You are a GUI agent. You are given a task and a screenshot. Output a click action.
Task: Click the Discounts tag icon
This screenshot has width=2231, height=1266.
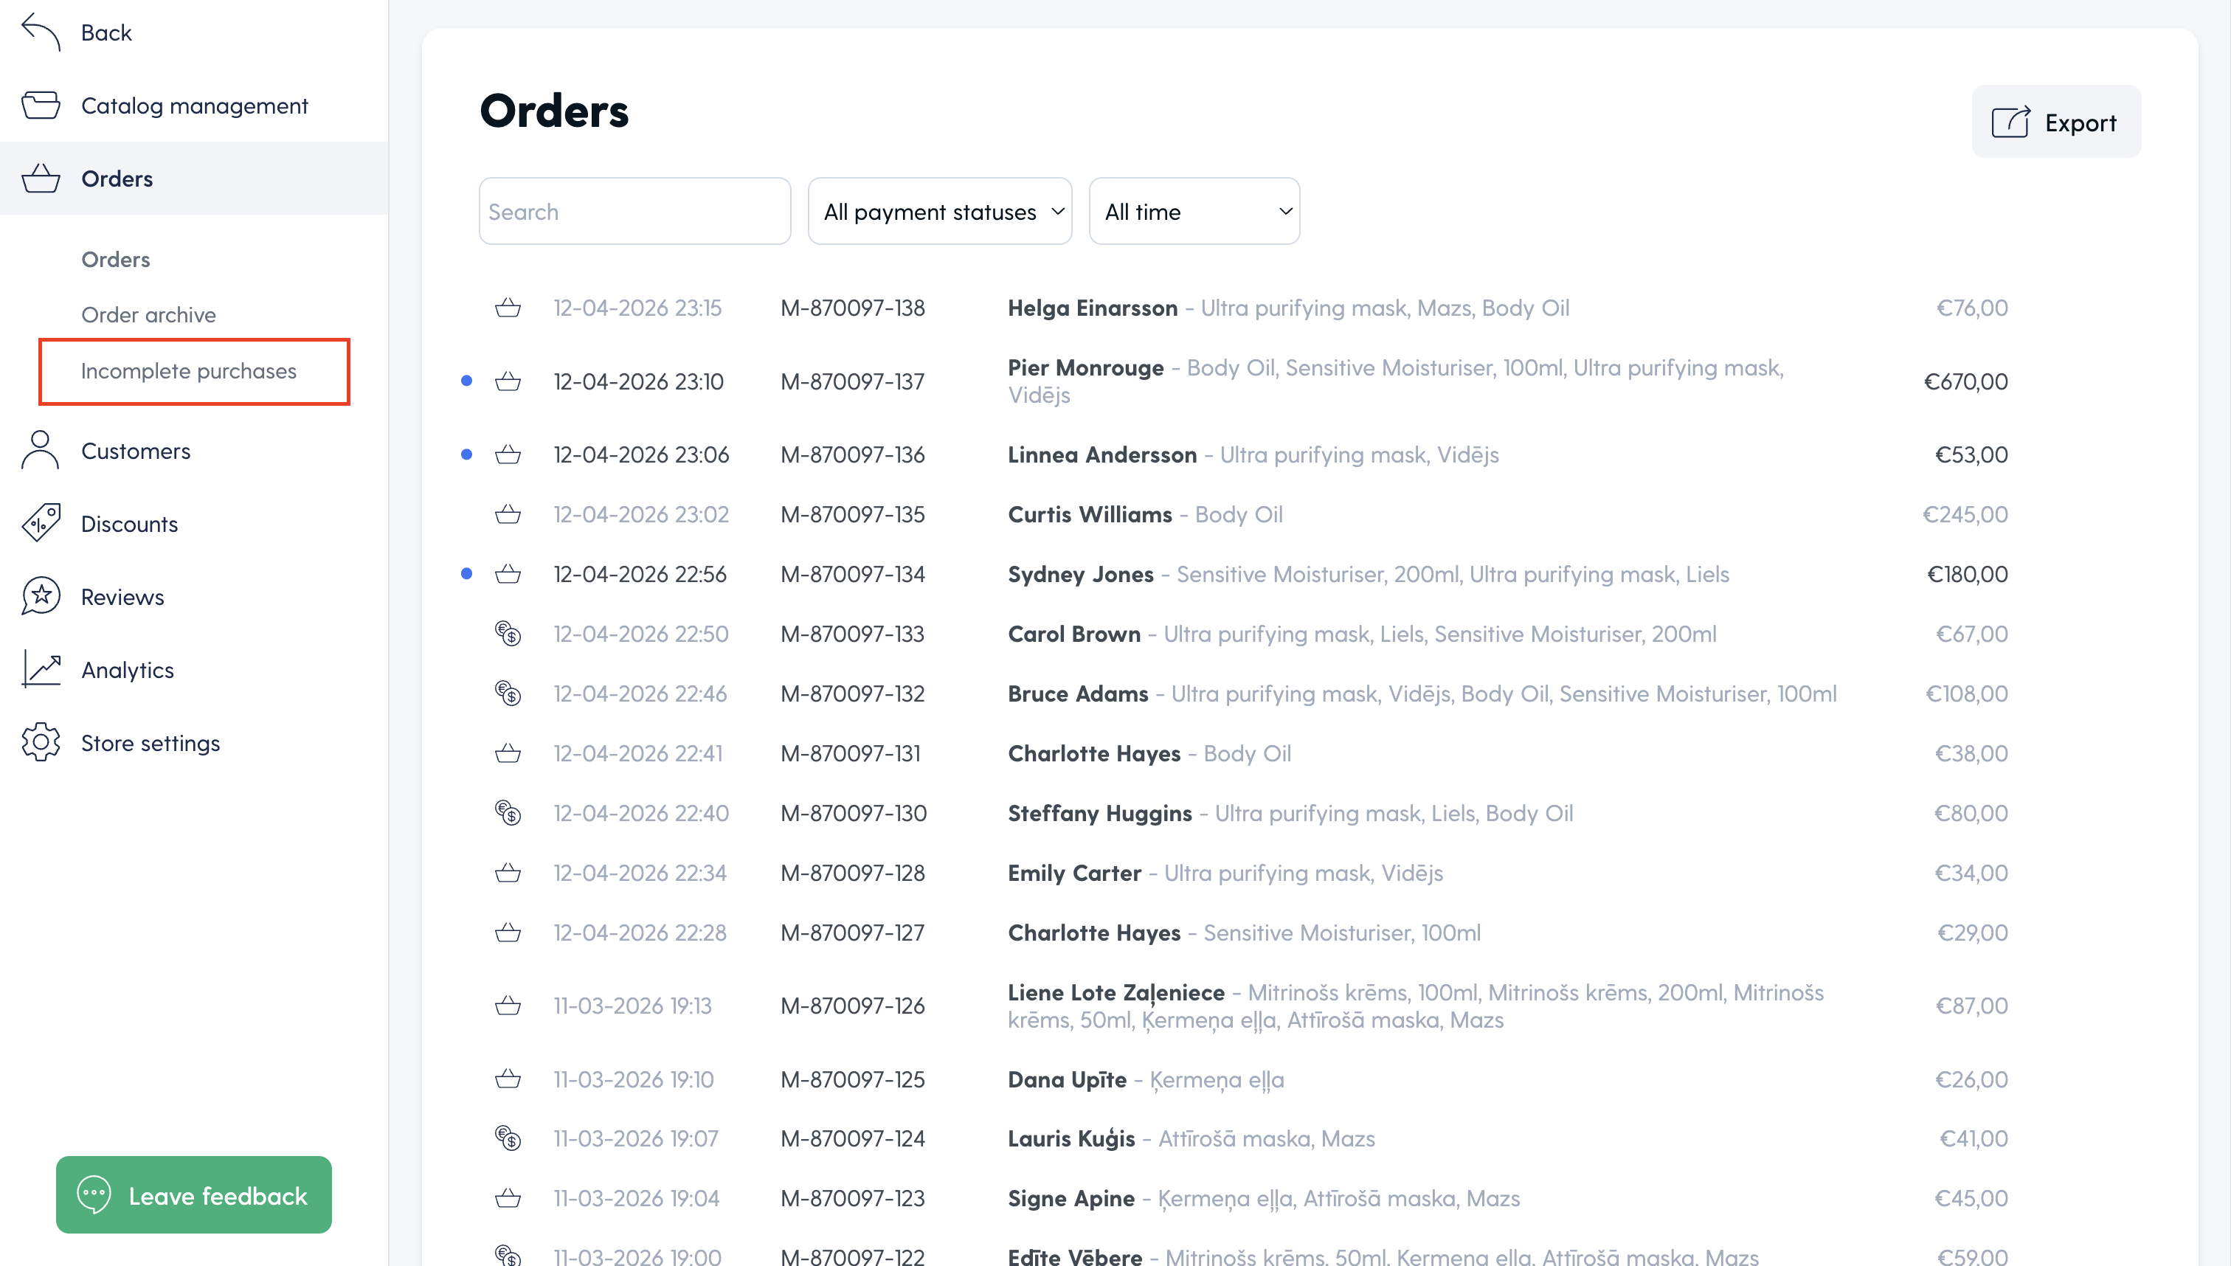pyautogui.click(x=41, y=524)
